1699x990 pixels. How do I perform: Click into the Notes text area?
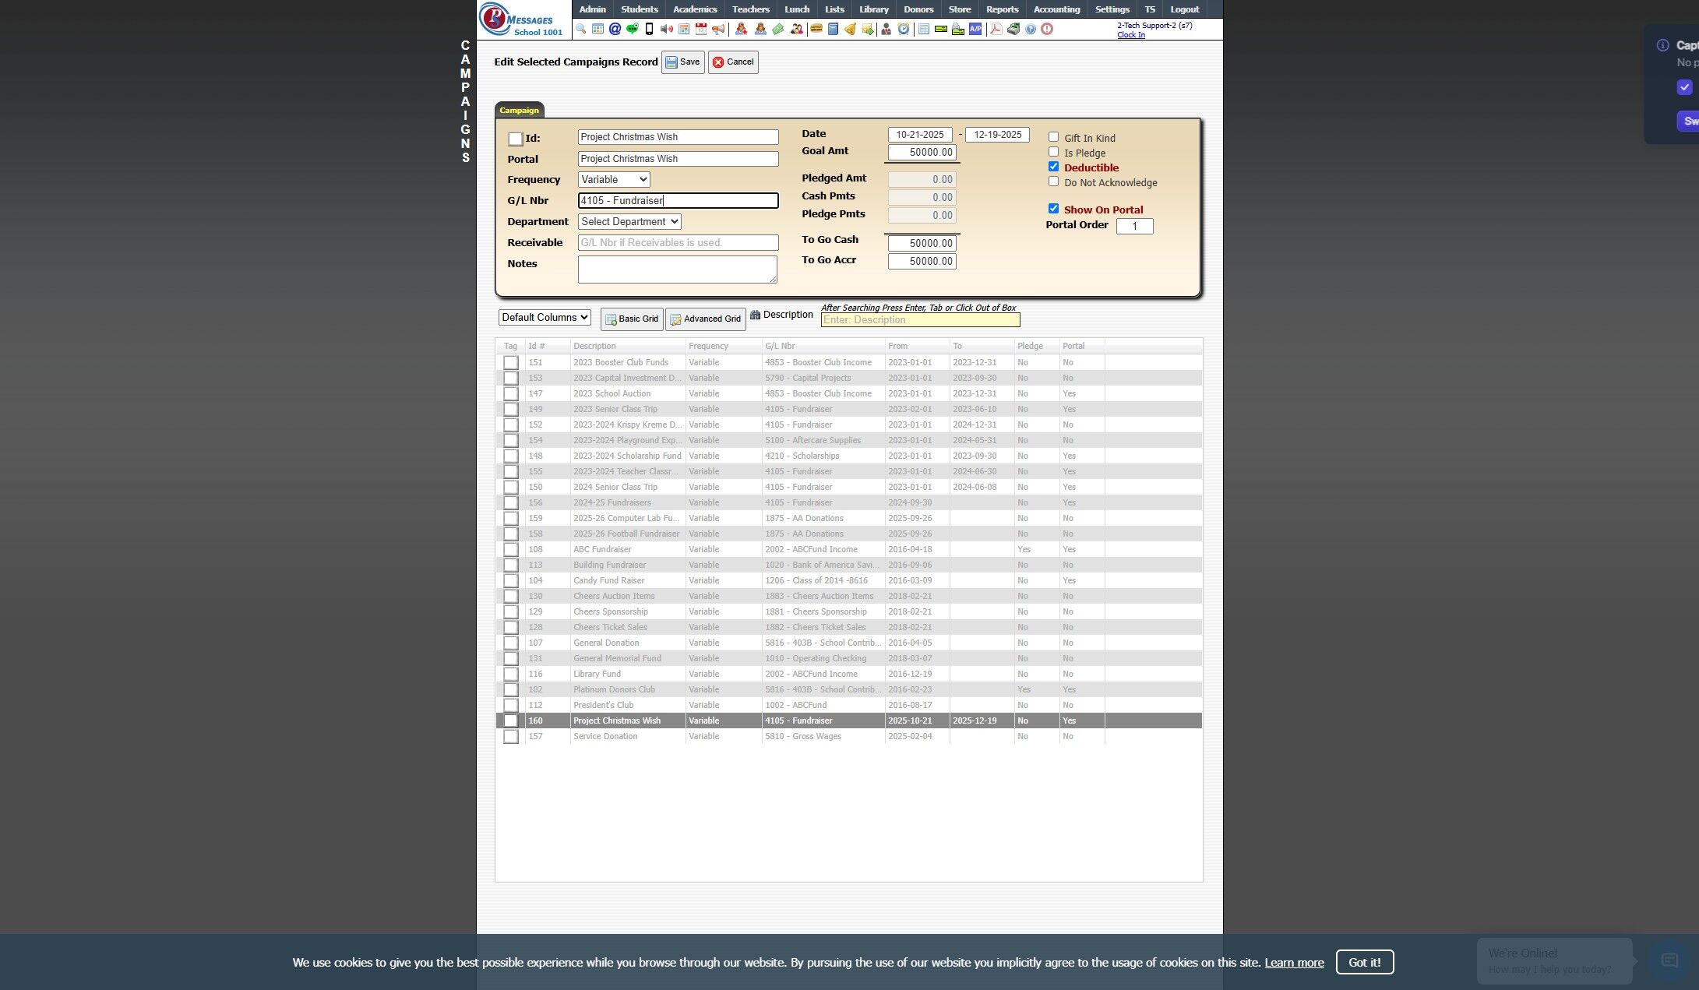[x=676, y=270]
